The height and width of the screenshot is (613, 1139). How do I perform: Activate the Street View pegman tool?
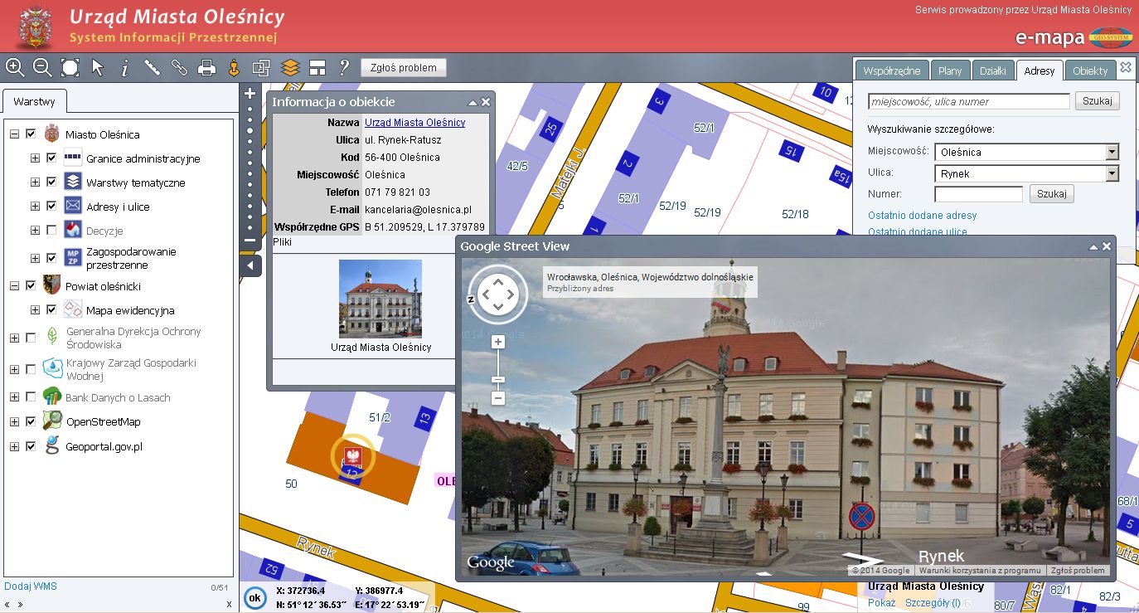(x=234, y=67)
